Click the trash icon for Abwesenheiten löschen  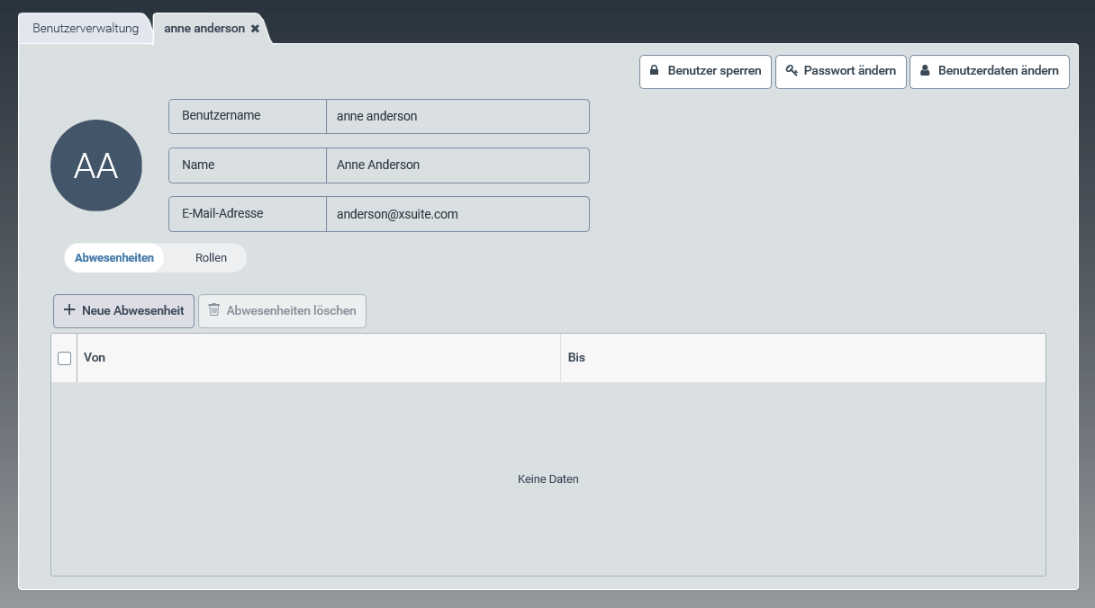tap(214, 310)
